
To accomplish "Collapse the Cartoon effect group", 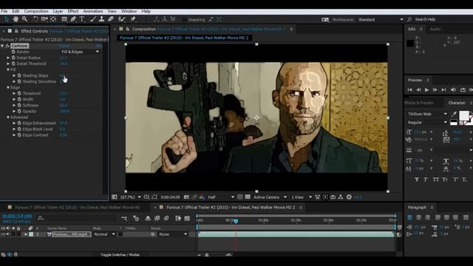I will 2,46.
